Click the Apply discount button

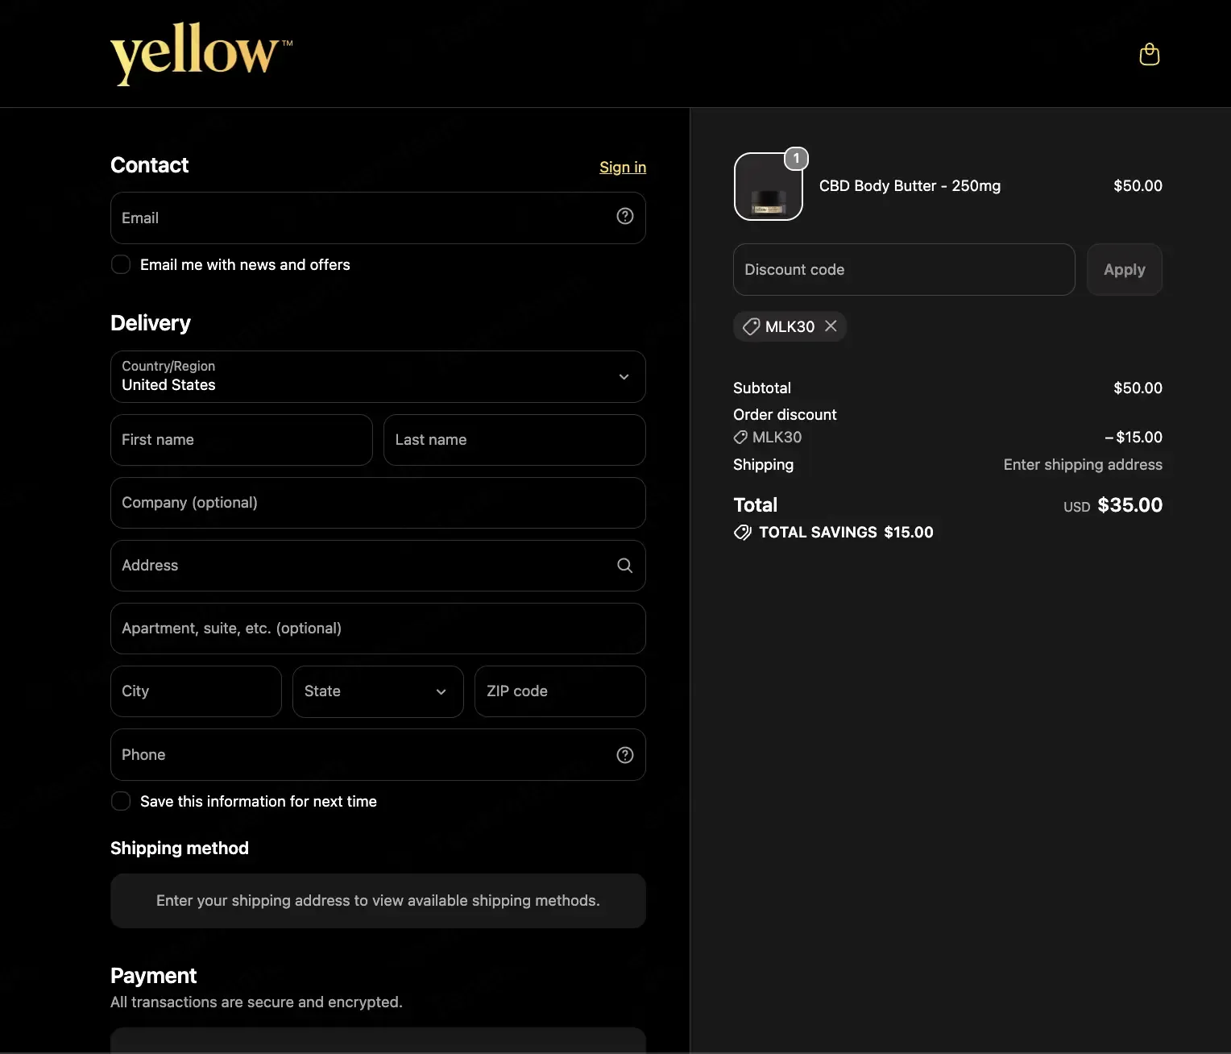[x=1125, y=269]
